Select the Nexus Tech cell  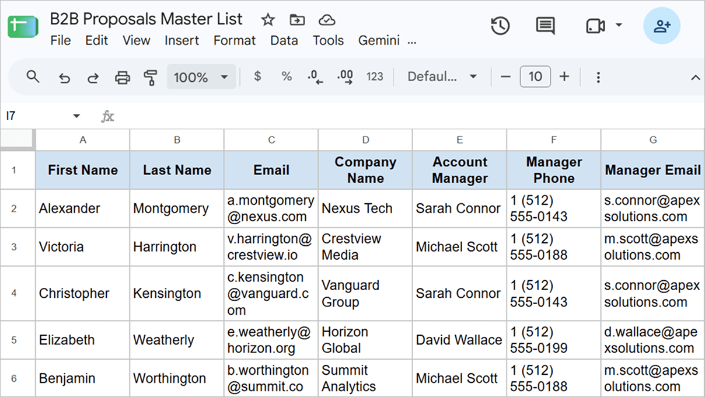tap(365, 208)
